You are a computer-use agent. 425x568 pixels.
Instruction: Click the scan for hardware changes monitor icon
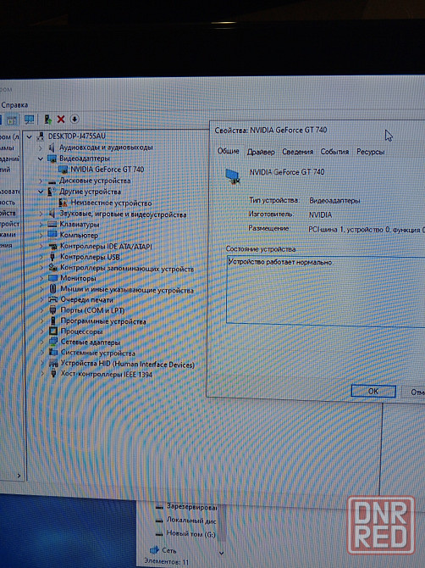pyautogui.click(x=30, y=119)
